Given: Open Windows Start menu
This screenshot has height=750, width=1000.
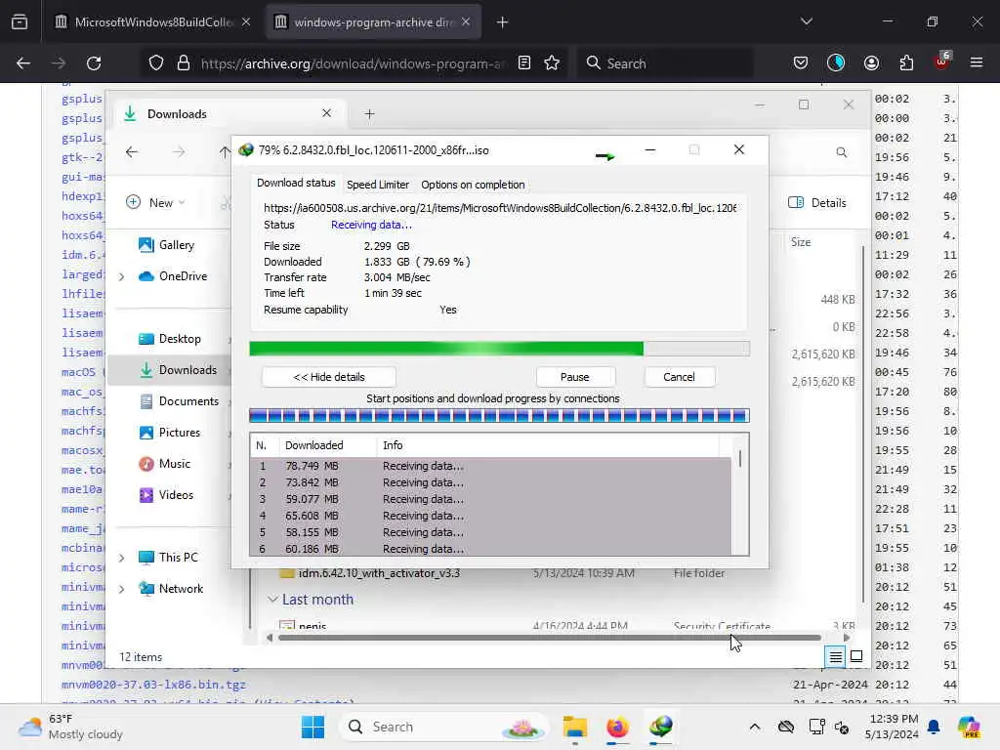Looking at the screenshot, I should tap(313, 727).
